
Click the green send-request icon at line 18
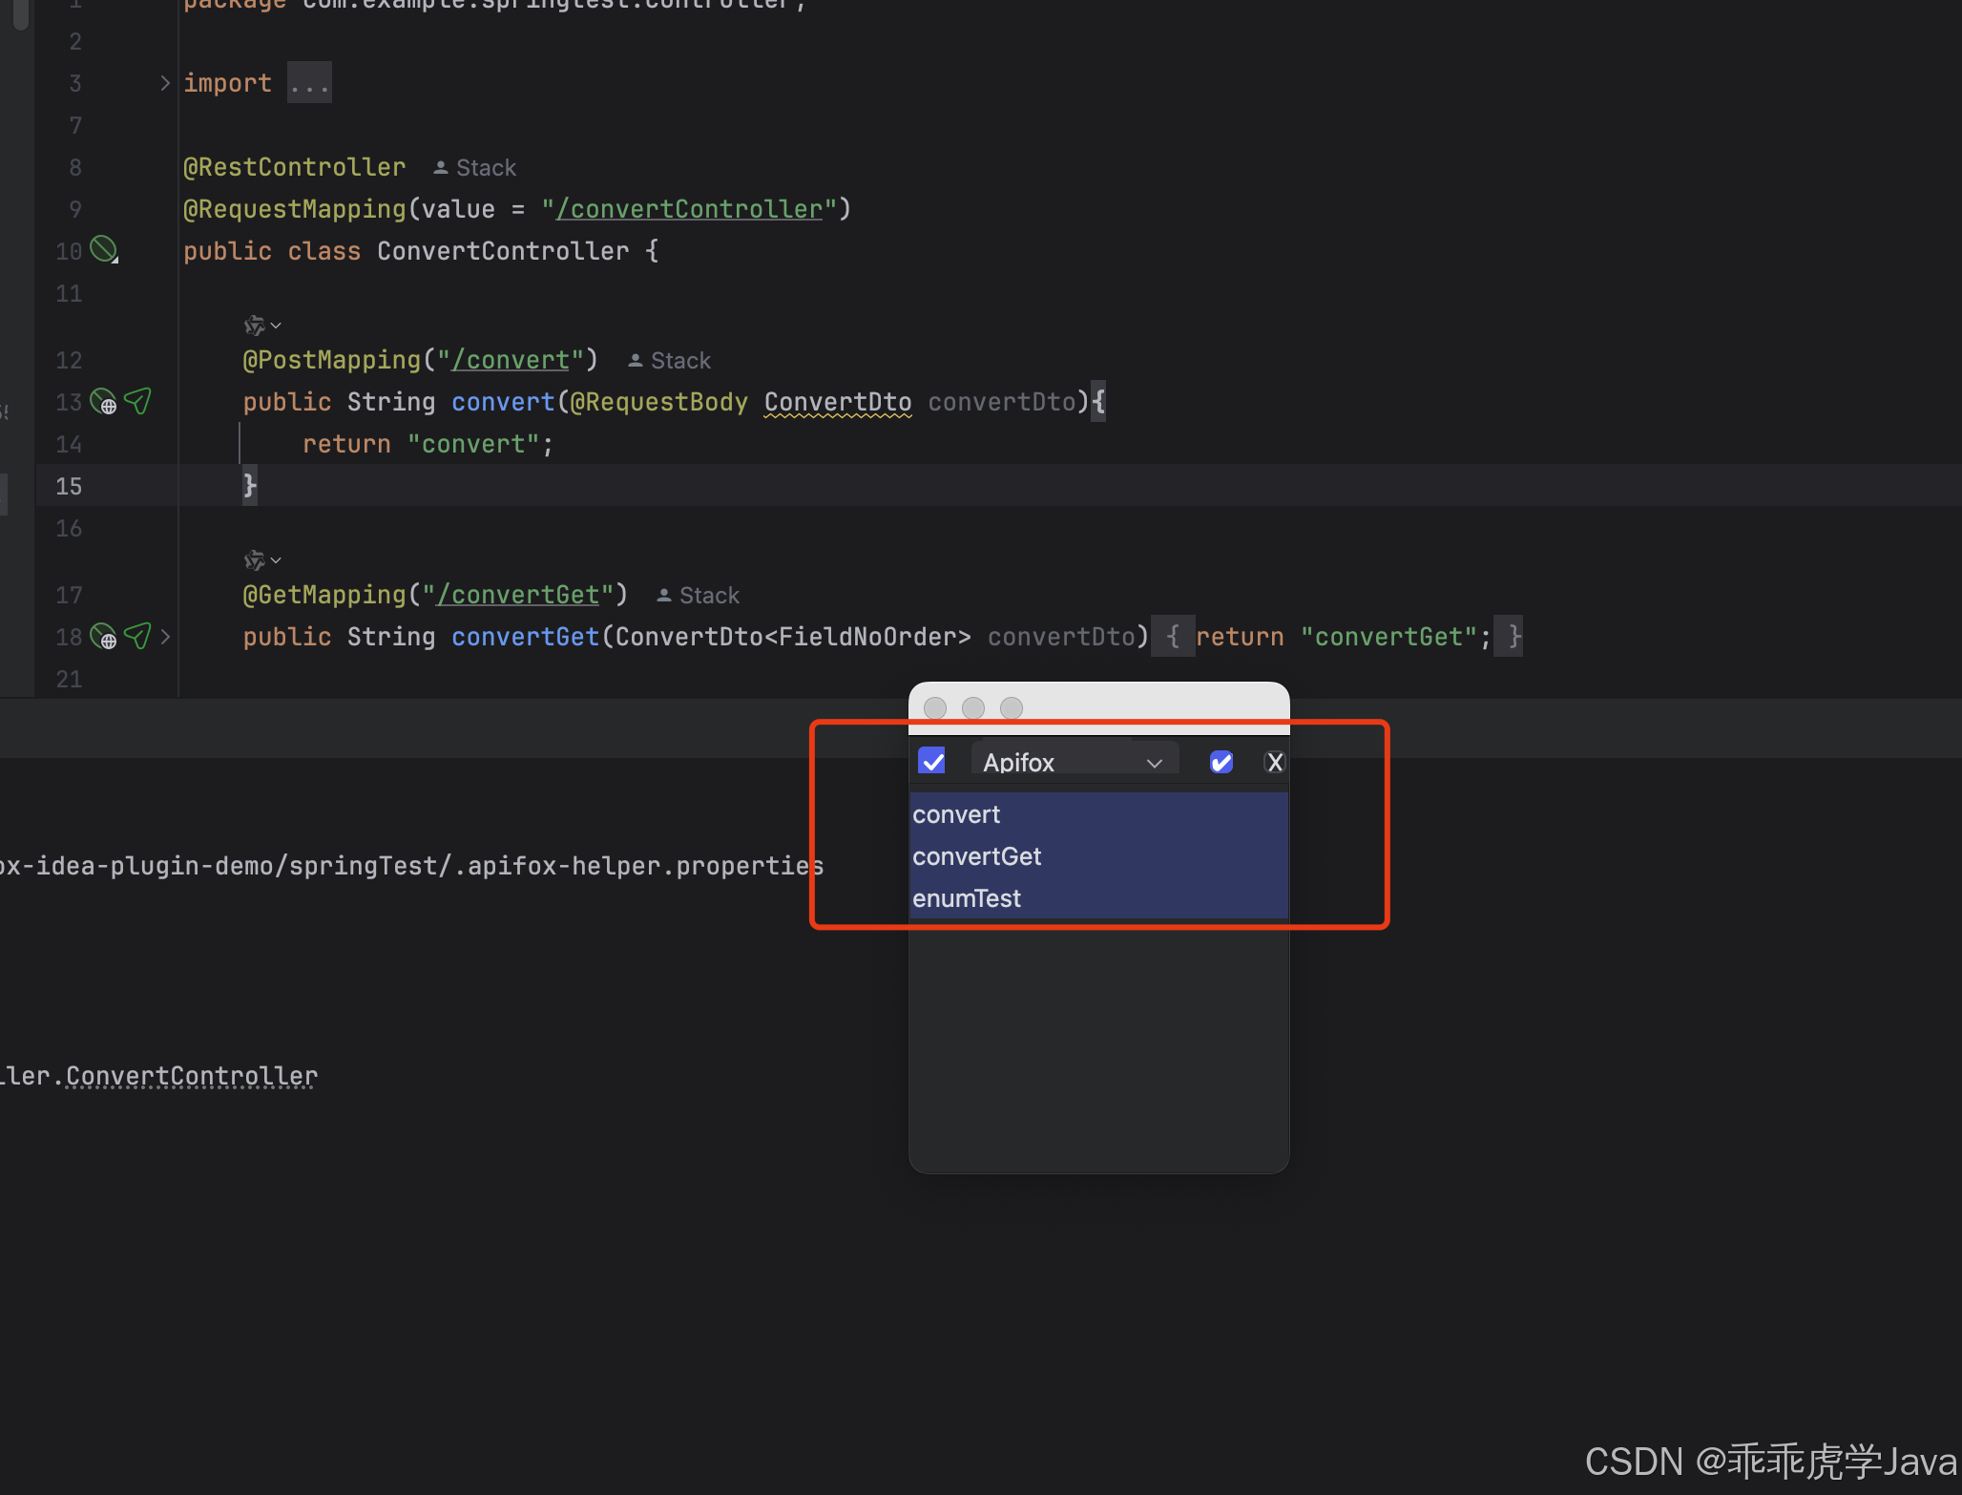coord(137,636)
